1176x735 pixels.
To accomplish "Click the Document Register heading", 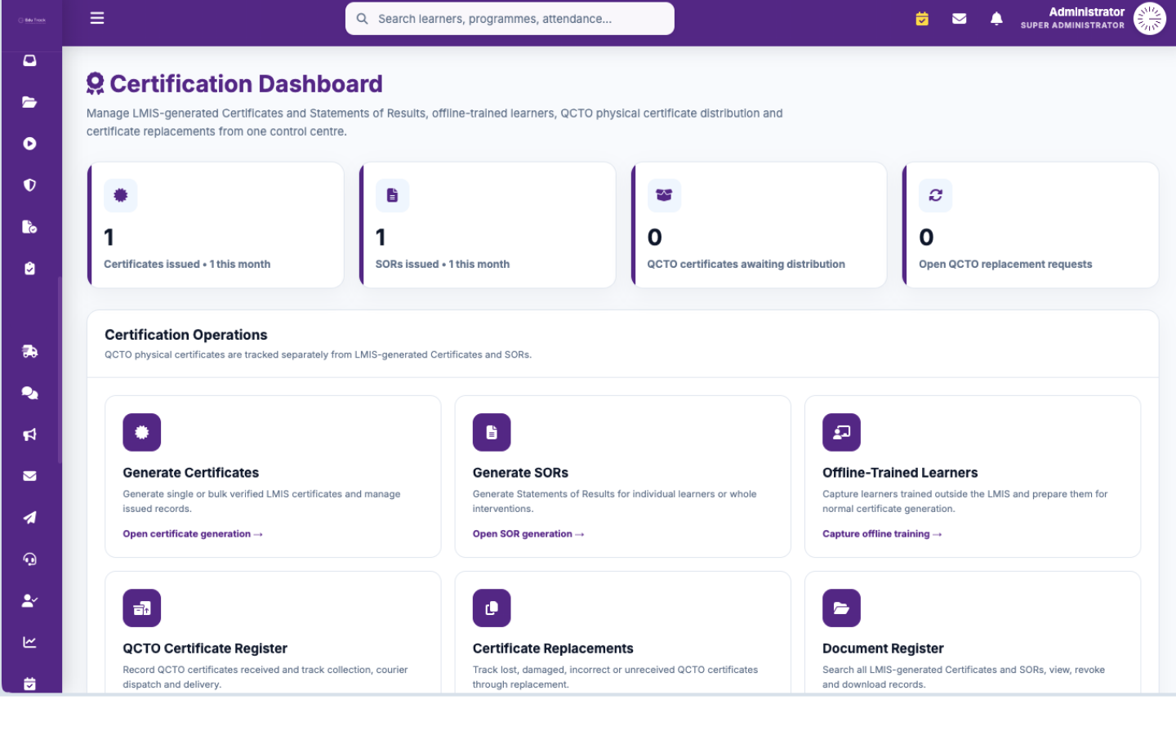I will point(883,648).
